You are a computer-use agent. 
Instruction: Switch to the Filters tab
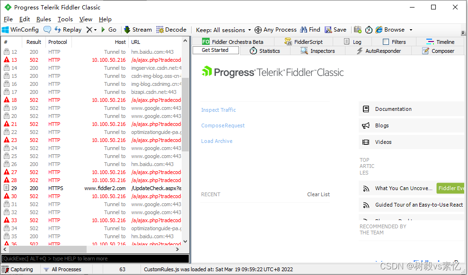coord(394,42)
